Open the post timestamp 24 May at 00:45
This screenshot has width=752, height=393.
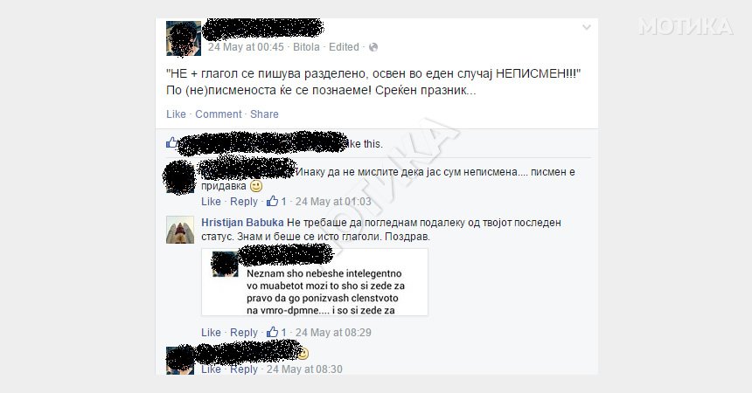[x=246, y=47]
